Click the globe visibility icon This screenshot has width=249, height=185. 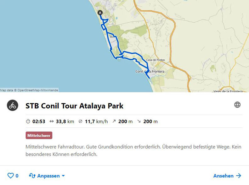pyautogui.click(x=237, y=105)
